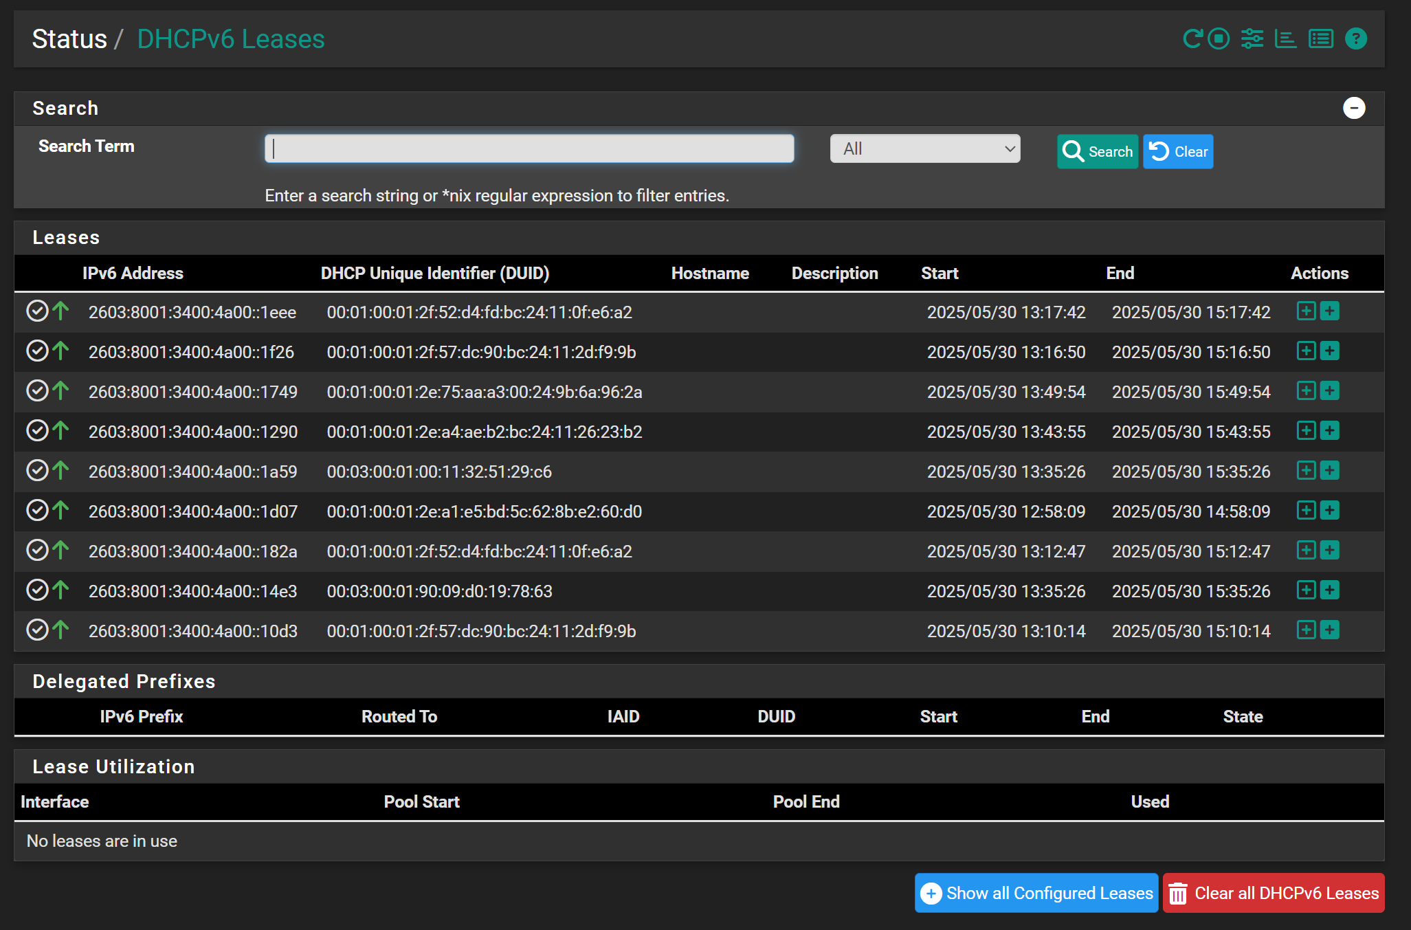Screen dimensions: 1411x930
Task: Click the green Search button
Action: pyautogui.click(x=1098, y=151)
